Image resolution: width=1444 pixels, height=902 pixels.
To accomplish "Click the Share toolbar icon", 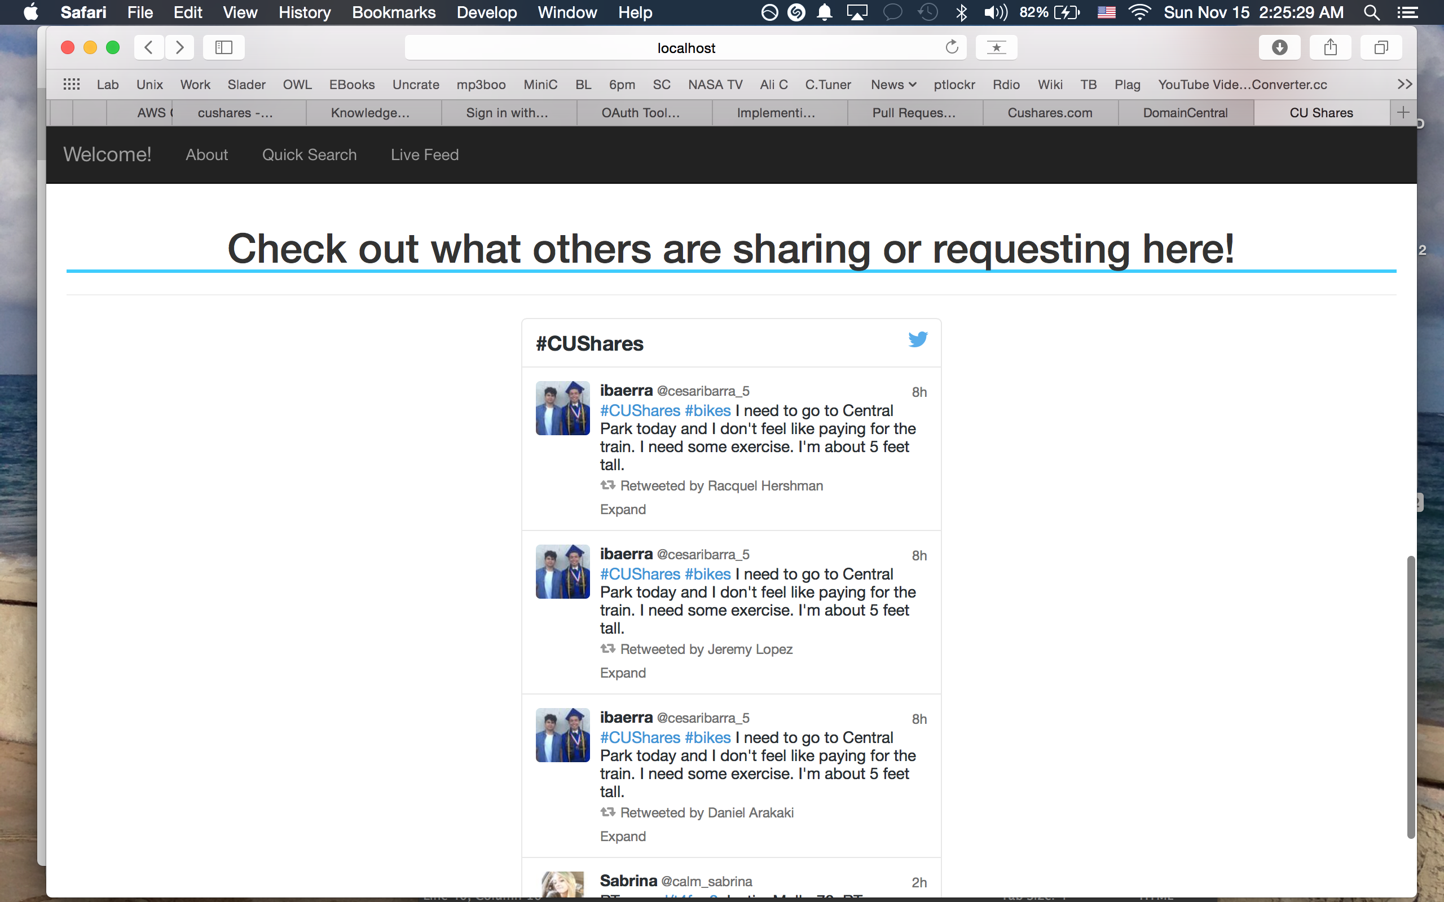I will [x=1330, y=47].
